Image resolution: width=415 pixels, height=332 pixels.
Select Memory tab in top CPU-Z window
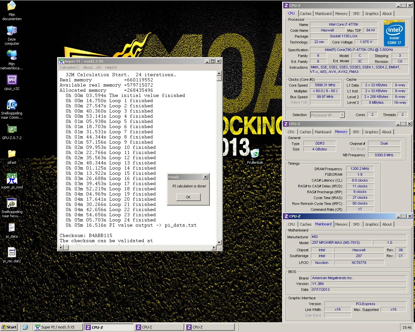point(341,14)
